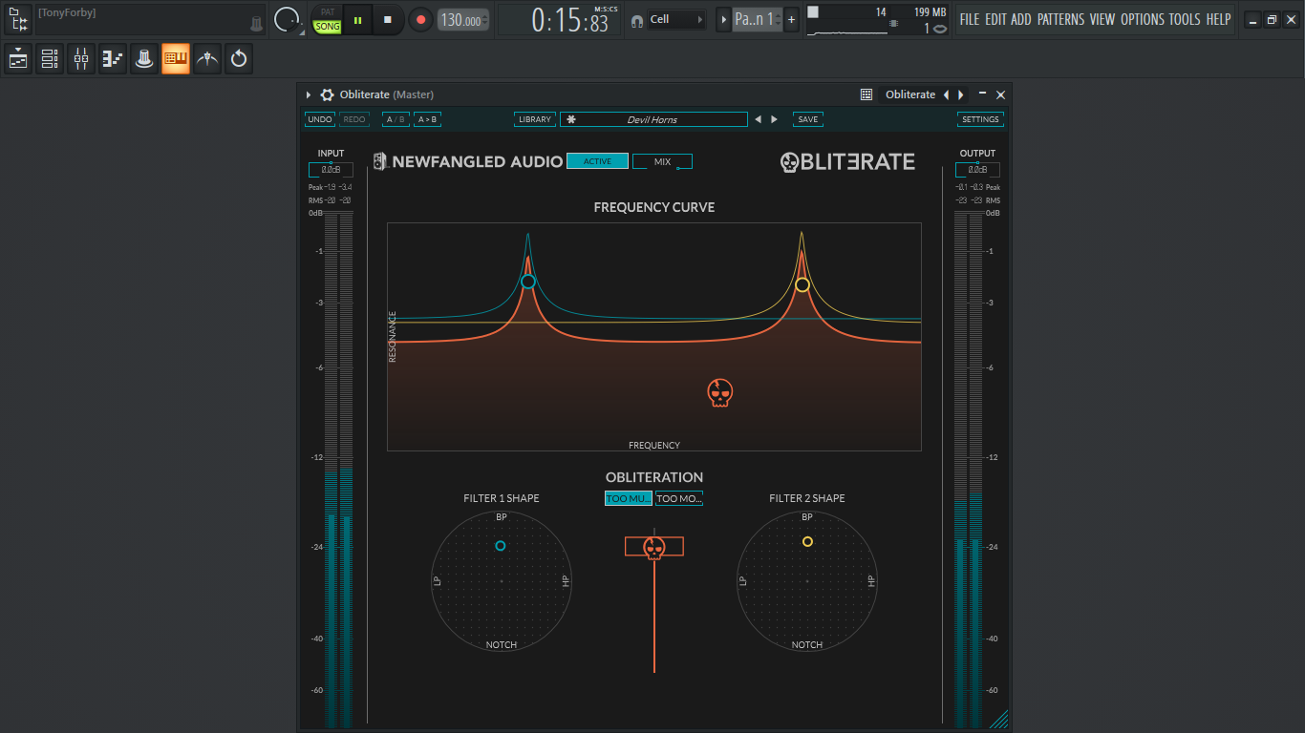Go to previous preset in plugin title bar
1305x733 pixels.
tap(947, 94)
